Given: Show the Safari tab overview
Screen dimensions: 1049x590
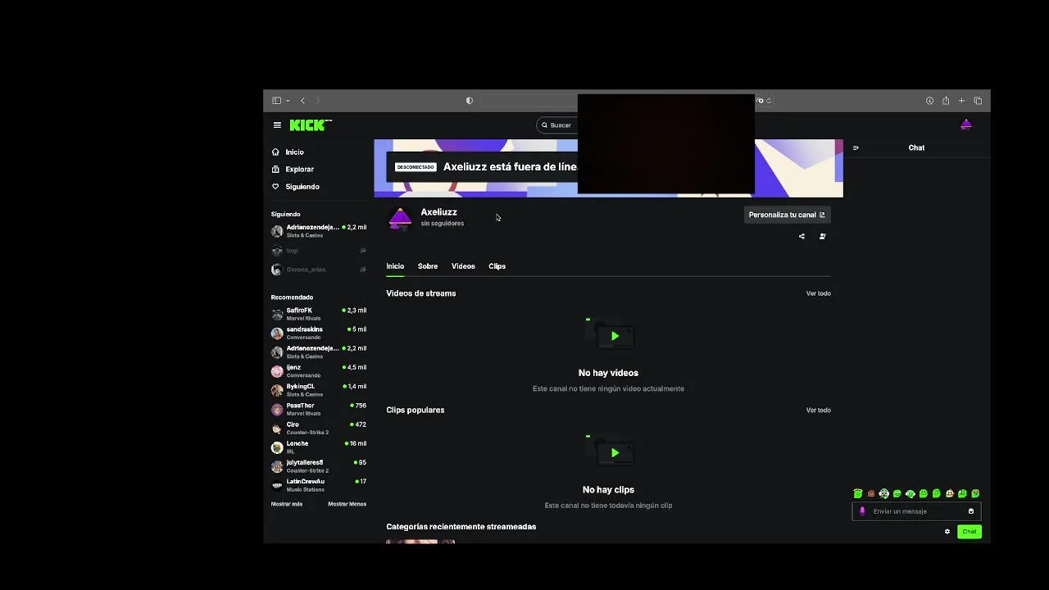Looking at the screenshot, I should coord(978,101).
